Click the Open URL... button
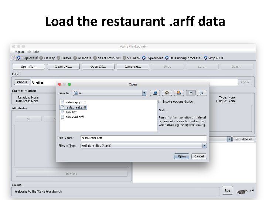The height and width of the screenshot is (200, 266). 63,67
